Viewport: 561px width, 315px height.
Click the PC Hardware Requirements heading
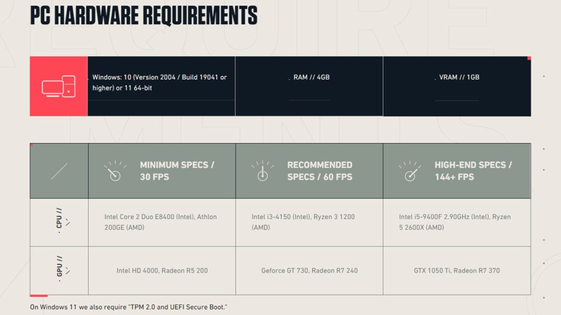point(144,15)
